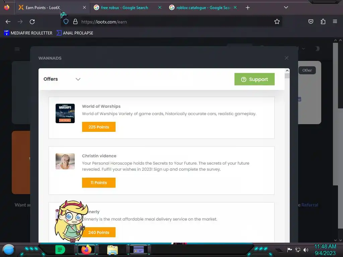Close the free robux search tab
This screenshot has width=343, height=257.
pos(160,7)
